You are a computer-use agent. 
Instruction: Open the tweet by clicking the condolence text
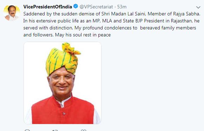pyautogui.click(x=112, y=25)
